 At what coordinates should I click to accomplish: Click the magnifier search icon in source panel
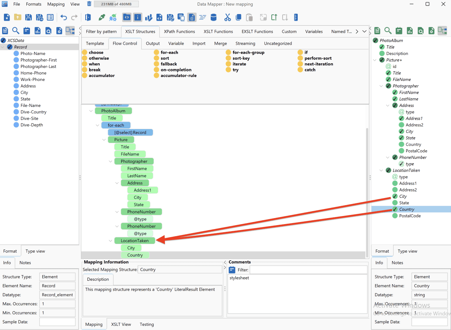click(x=16, y=31)
